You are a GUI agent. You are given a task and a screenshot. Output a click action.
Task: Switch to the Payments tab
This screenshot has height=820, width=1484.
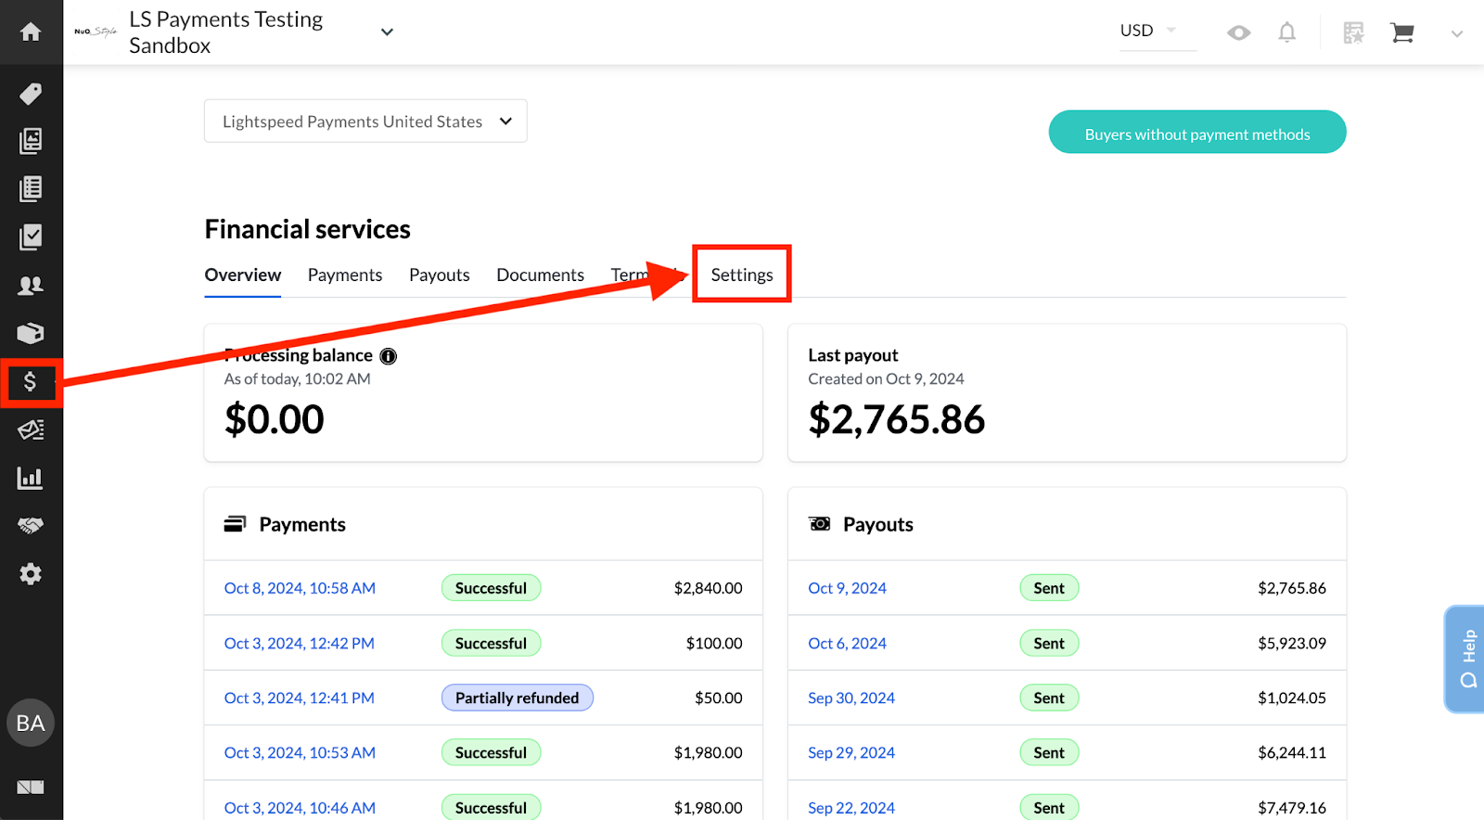345,275
